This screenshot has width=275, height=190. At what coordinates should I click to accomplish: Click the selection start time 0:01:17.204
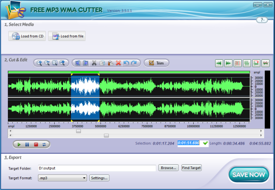tap(164, 143)
